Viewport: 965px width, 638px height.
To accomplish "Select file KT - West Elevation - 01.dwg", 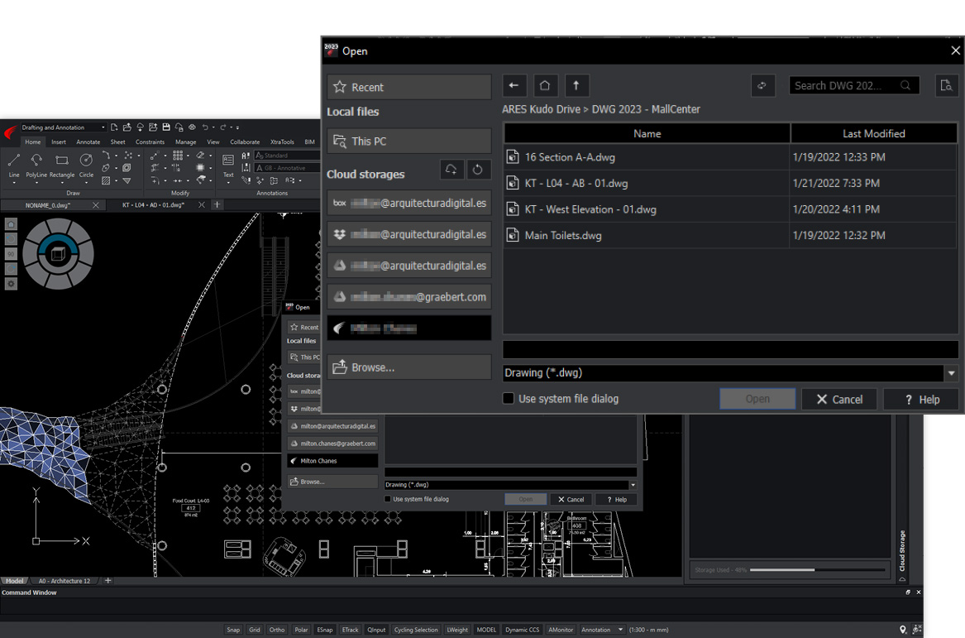I will [x=730, y=209].
